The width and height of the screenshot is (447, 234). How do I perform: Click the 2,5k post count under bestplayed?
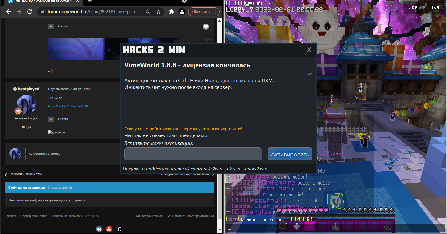pyautogui.click(x=26, y=127)
